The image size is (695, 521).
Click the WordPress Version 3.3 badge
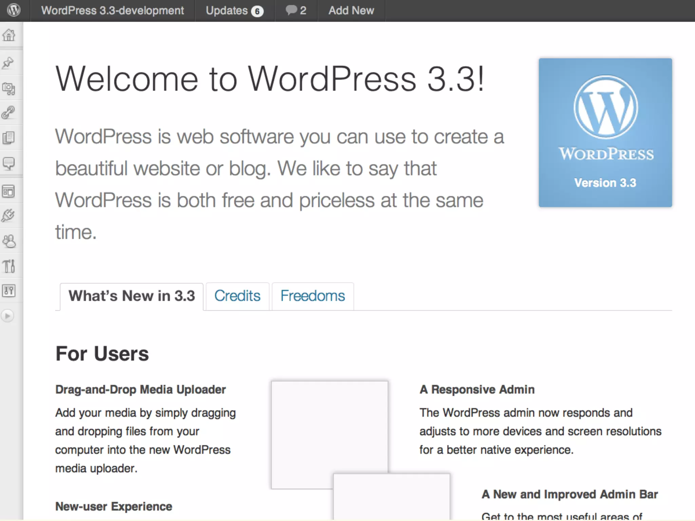pyautogui.click(x=605, y=133)
